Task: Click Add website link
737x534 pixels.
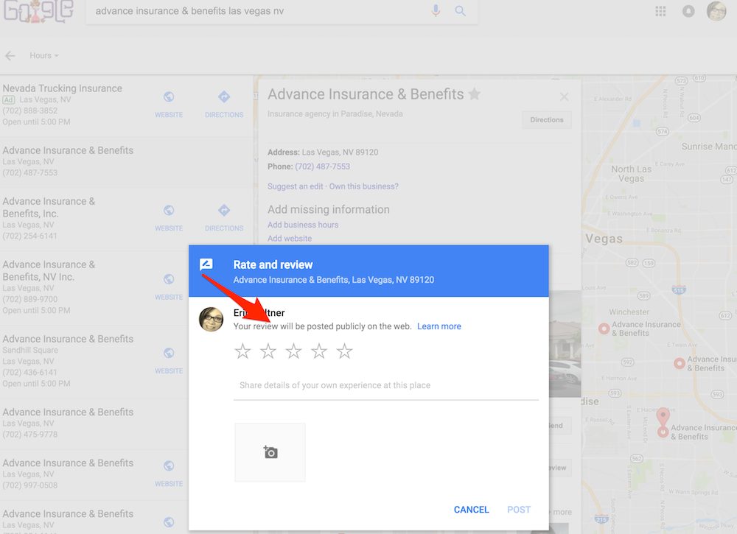Action: coord(290,239)
